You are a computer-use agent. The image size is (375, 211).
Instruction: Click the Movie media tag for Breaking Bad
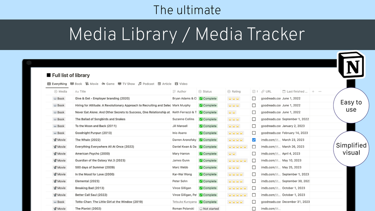coord(59,188)
